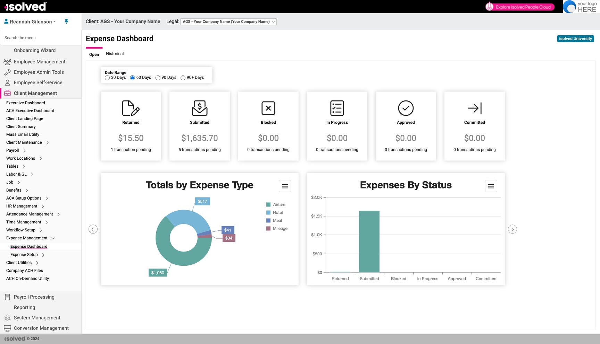This screenshot has width=600, height=344.
Task: Expand the Payroll submenu
Action: pyautogui.click(x=24, y=150)
